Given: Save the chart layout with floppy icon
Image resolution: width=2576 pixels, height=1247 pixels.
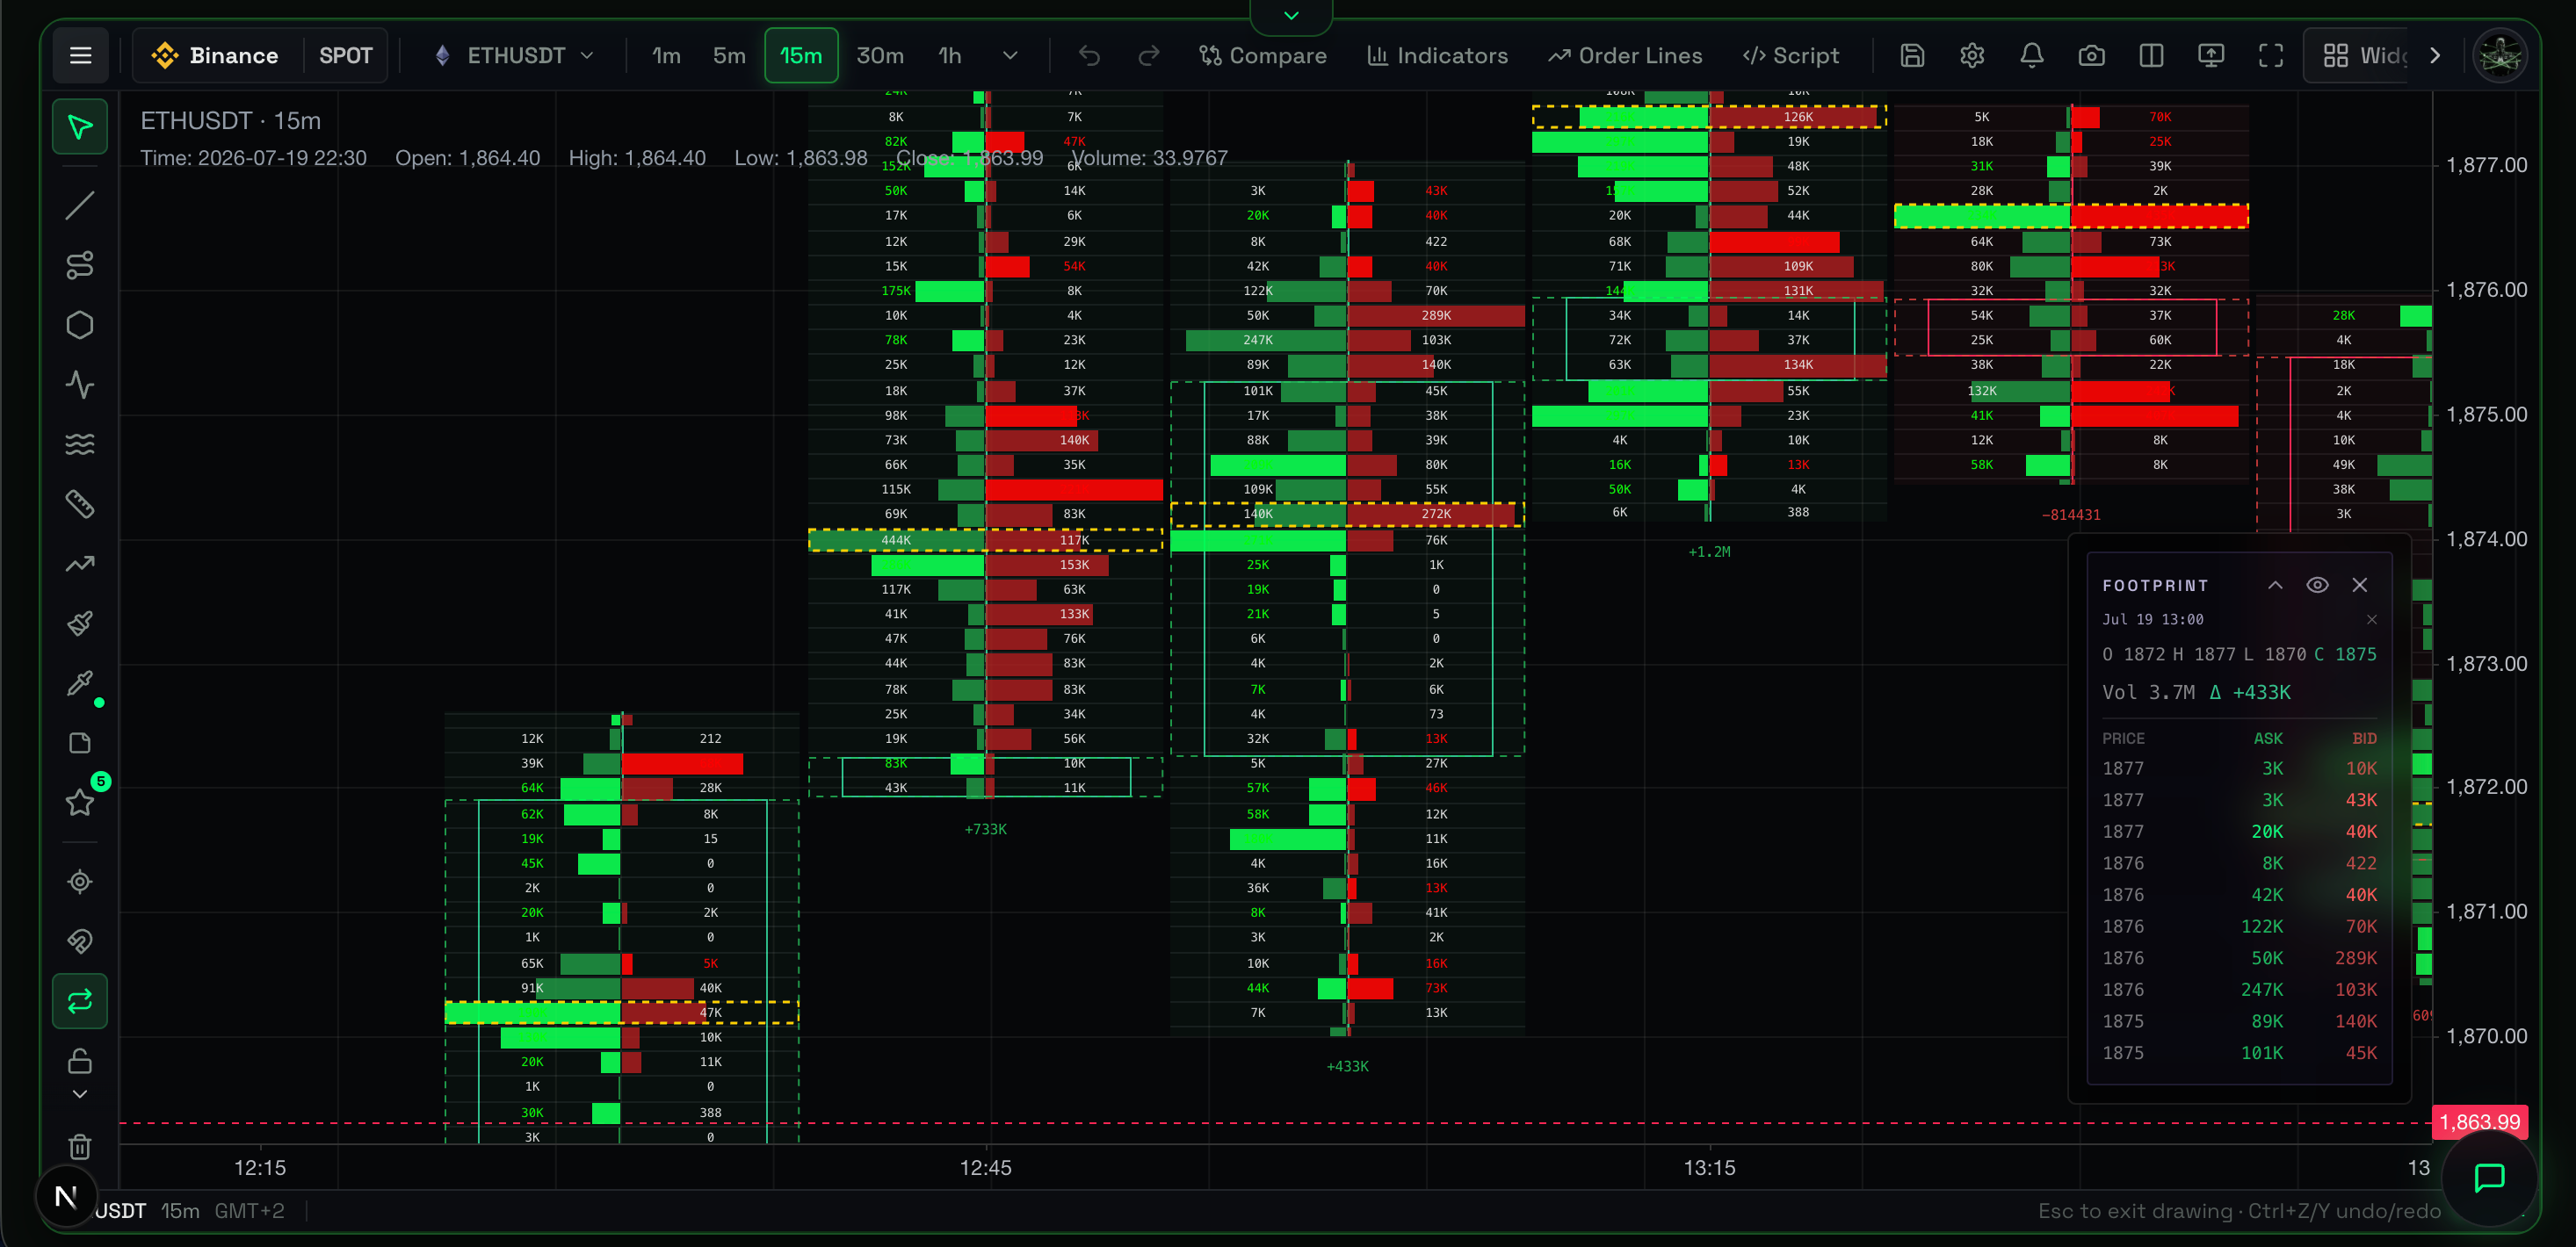Looking at the screenshot, I should (1912, 56).
